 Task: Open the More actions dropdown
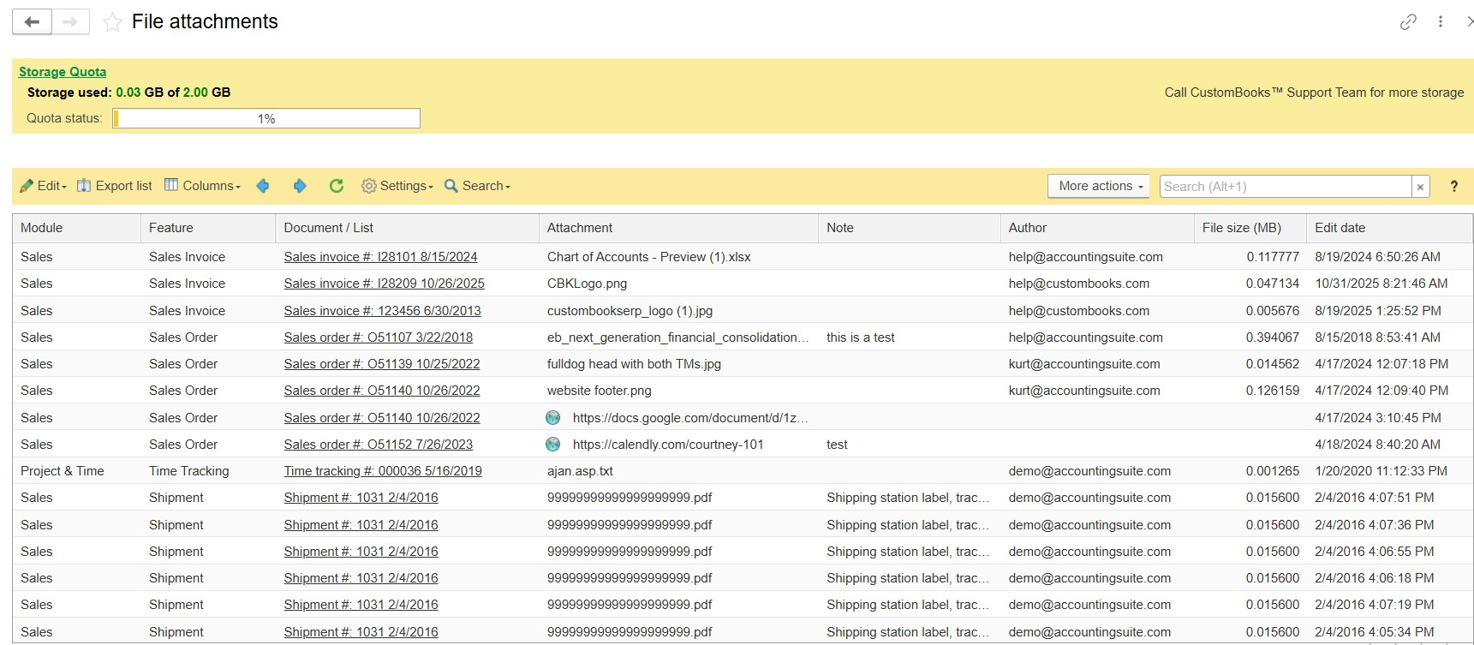coord(1100,186)
